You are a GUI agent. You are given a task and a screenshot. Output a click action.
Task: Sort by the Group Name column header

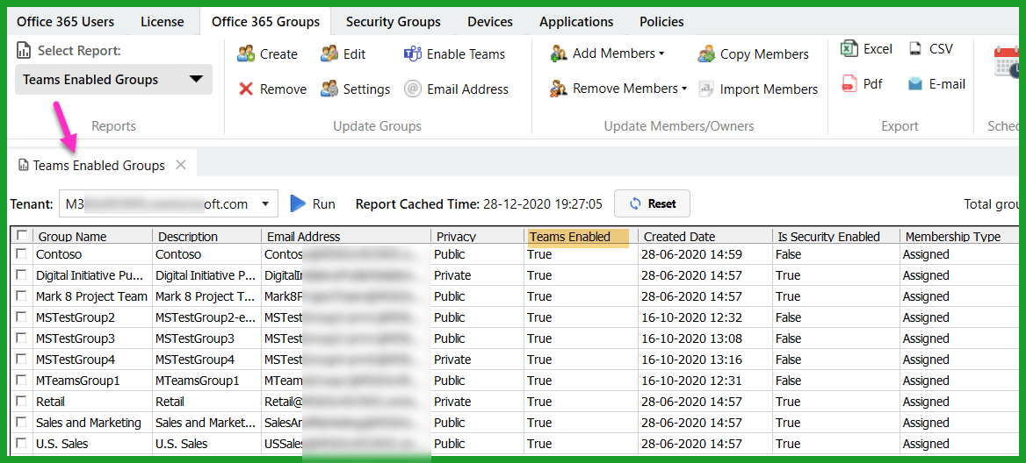(93, 237)
